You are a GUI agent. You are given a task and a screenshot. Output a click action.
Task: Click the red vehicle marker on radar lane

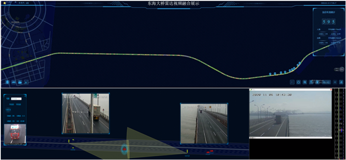pyautogui.click(x=124, y=150)
